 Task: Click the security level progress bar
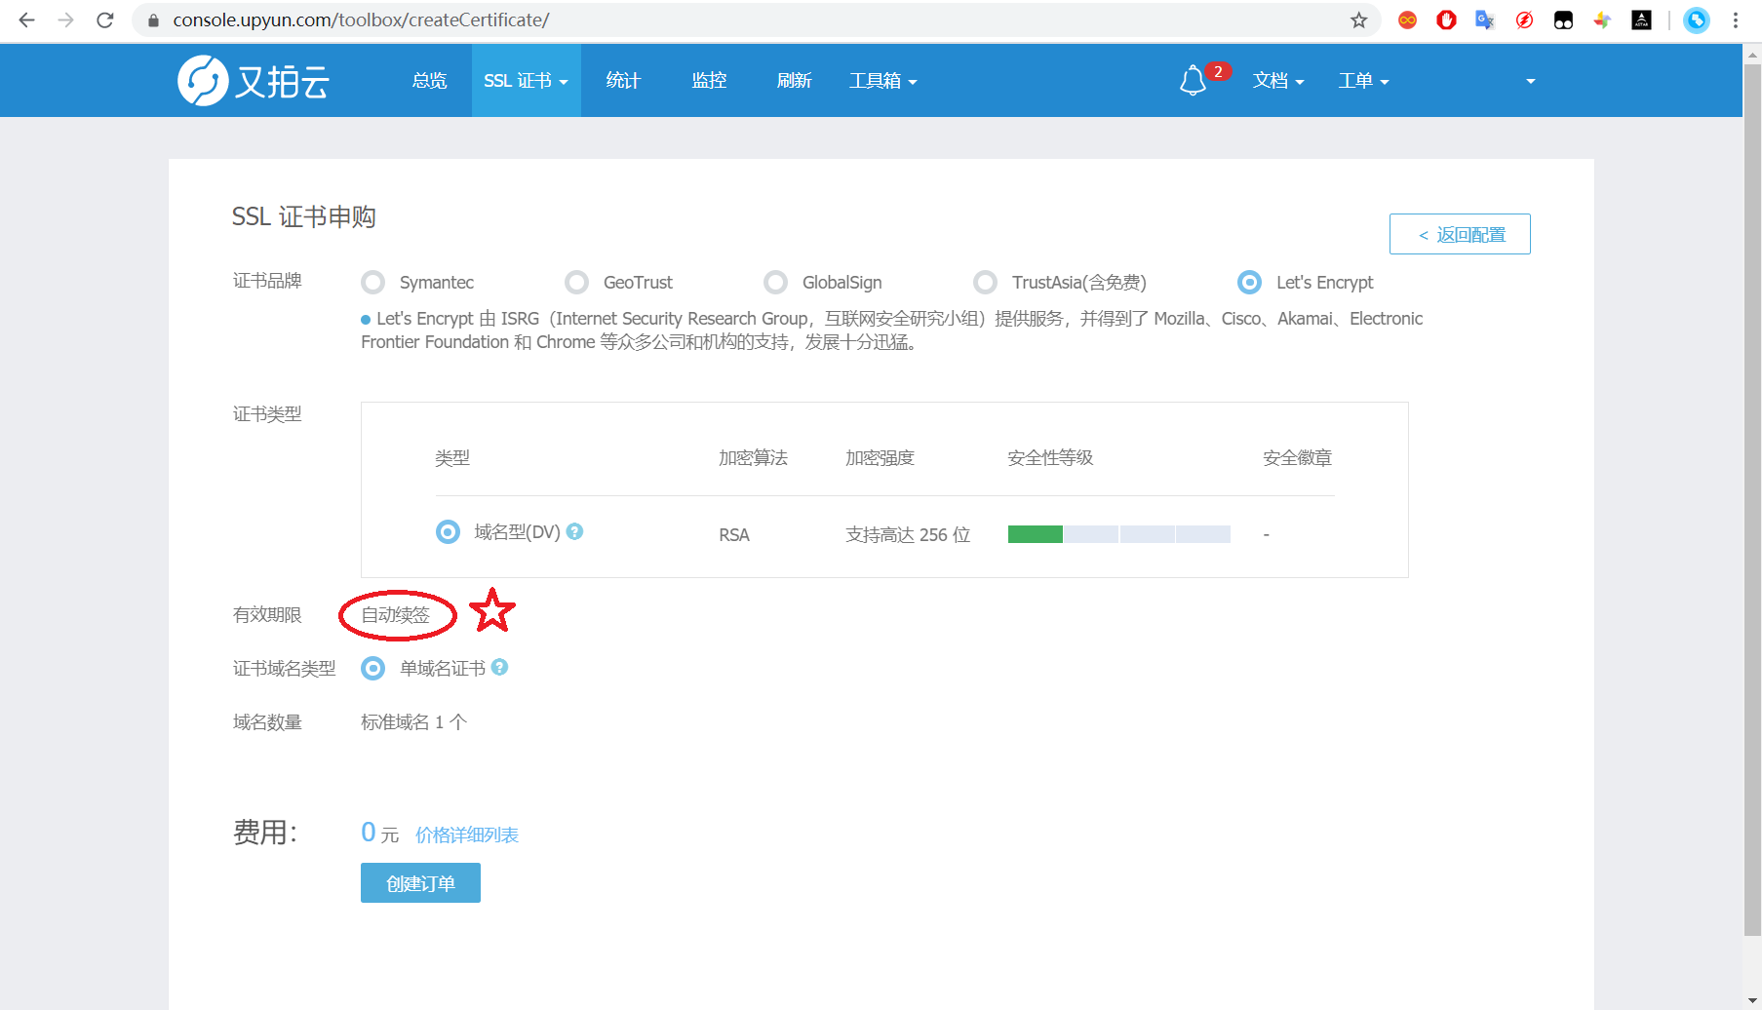[1119, 534]
